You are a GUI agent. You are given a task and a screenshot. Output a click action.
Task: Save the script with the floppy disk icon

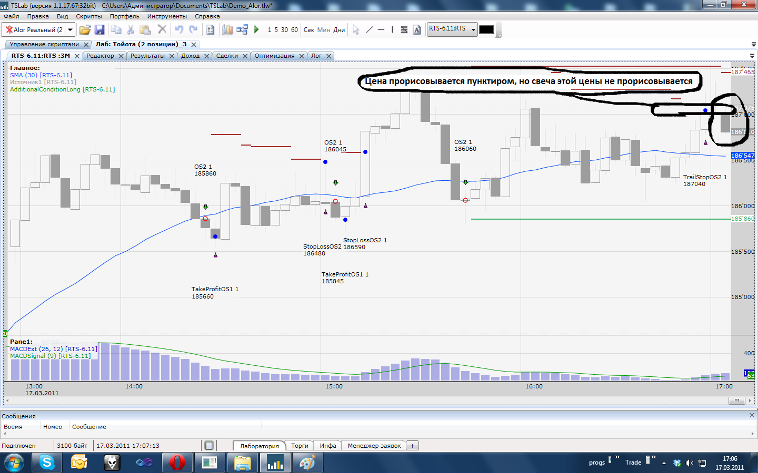pos(99,30)
